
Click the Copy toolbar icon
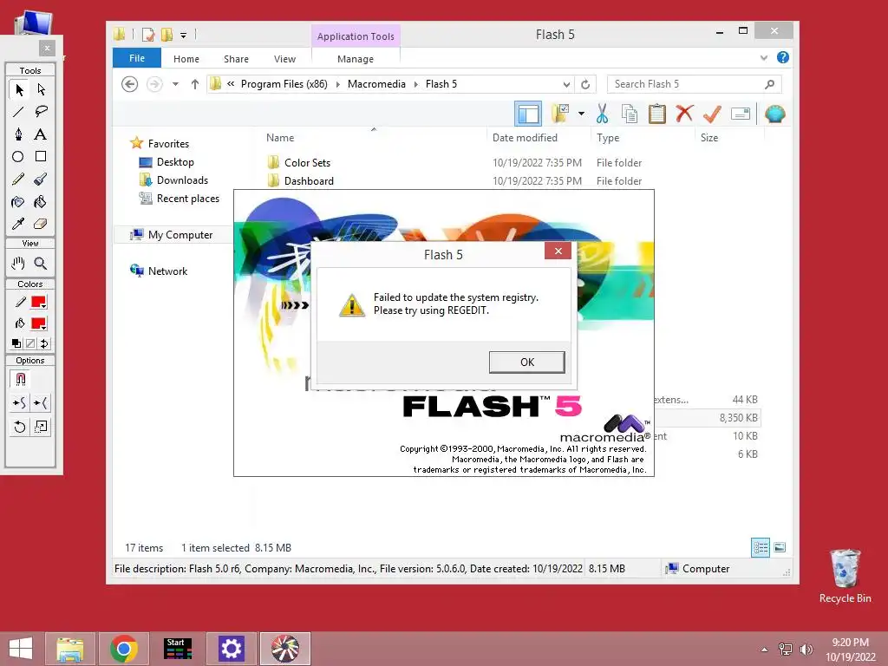(x=630, y=114)
